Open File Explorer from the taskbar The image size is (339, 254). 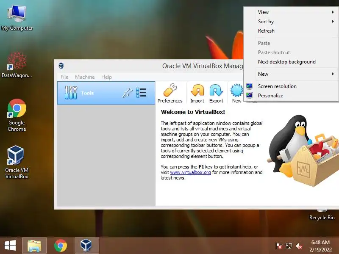(34, 246)
